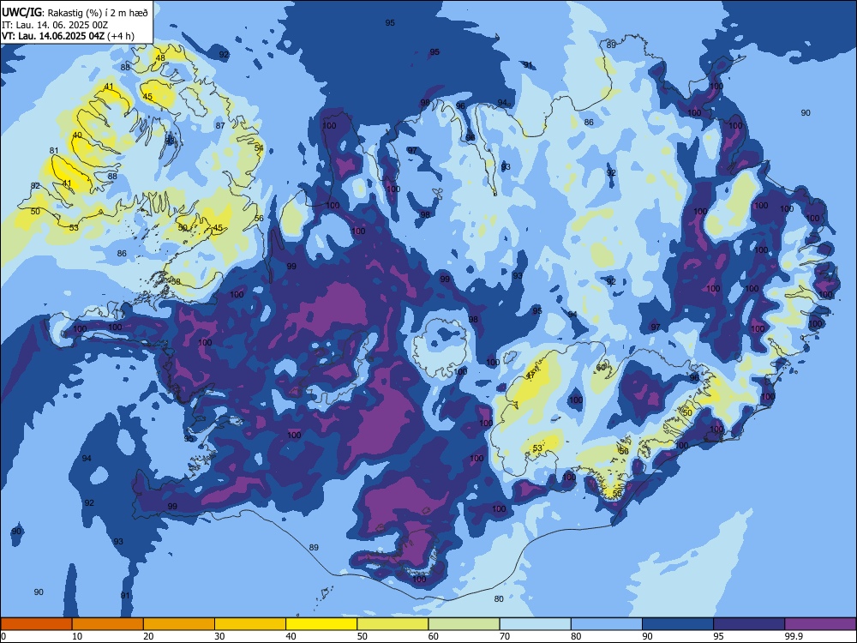Click the 40–50 bright yellow legend swatch

pyautogui.click(x=321, y=624)
